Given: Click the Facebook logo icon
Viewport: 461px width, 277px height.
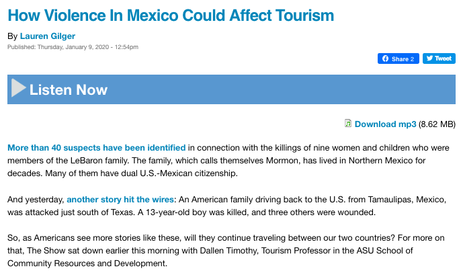Looking at the screenshot, I should point(385,58).
